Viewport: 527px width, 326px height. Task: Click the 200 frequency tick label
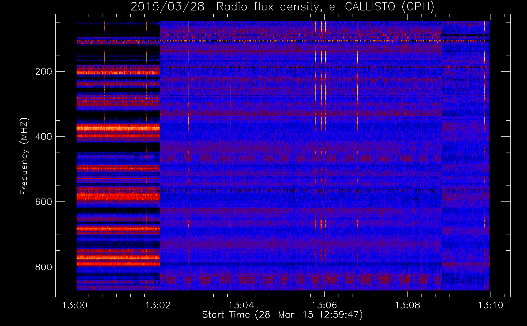point(44,72)
